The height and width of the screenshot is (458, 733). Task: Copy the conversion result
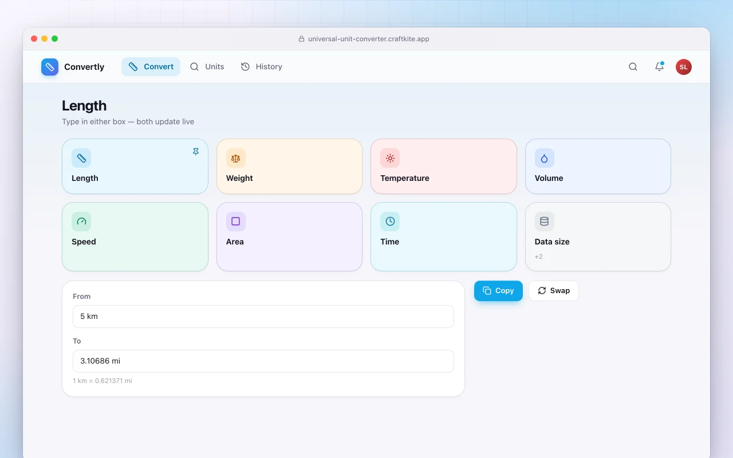(498, 291)
